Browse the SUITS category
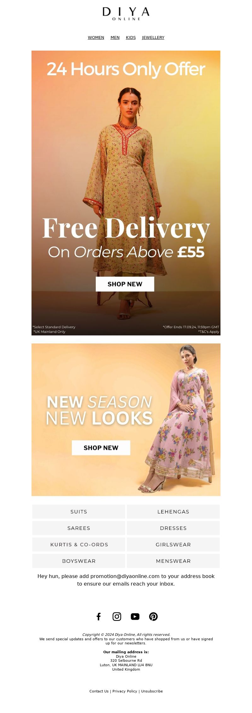This screenshot has width=252, height=713. tap(79, 512)
